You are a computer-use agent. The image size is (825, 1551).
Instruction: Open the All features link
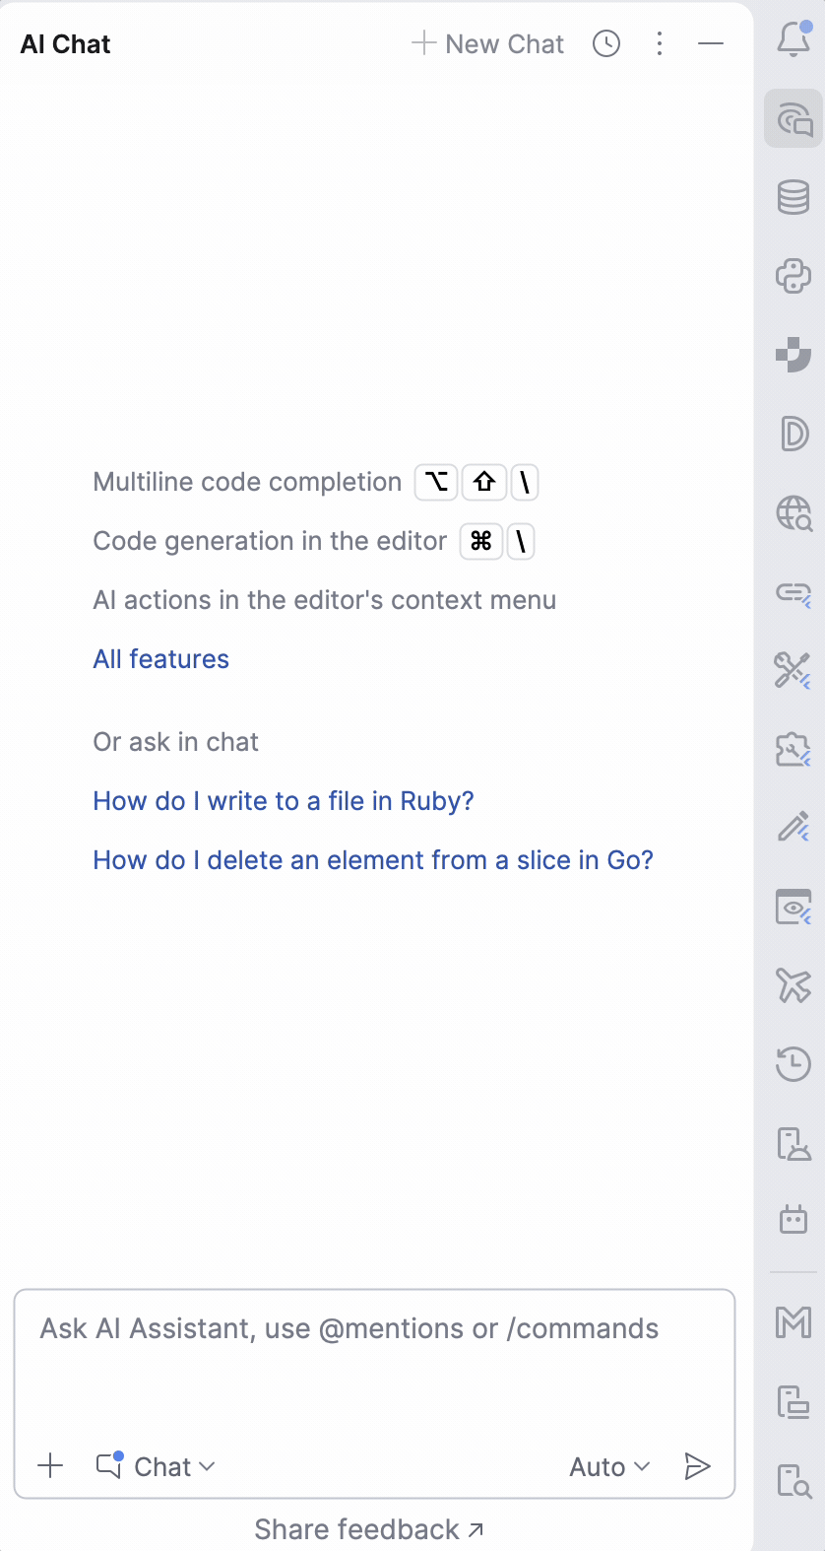point(160,659)
